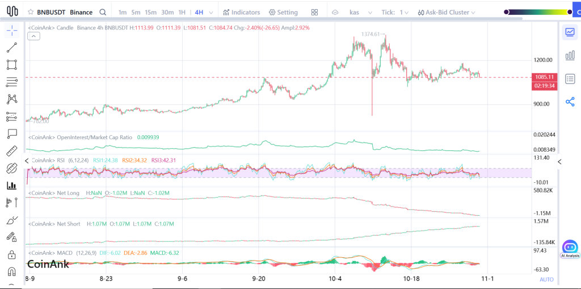
Task: Open the chart Setting button
Action: tap(283, 12)
